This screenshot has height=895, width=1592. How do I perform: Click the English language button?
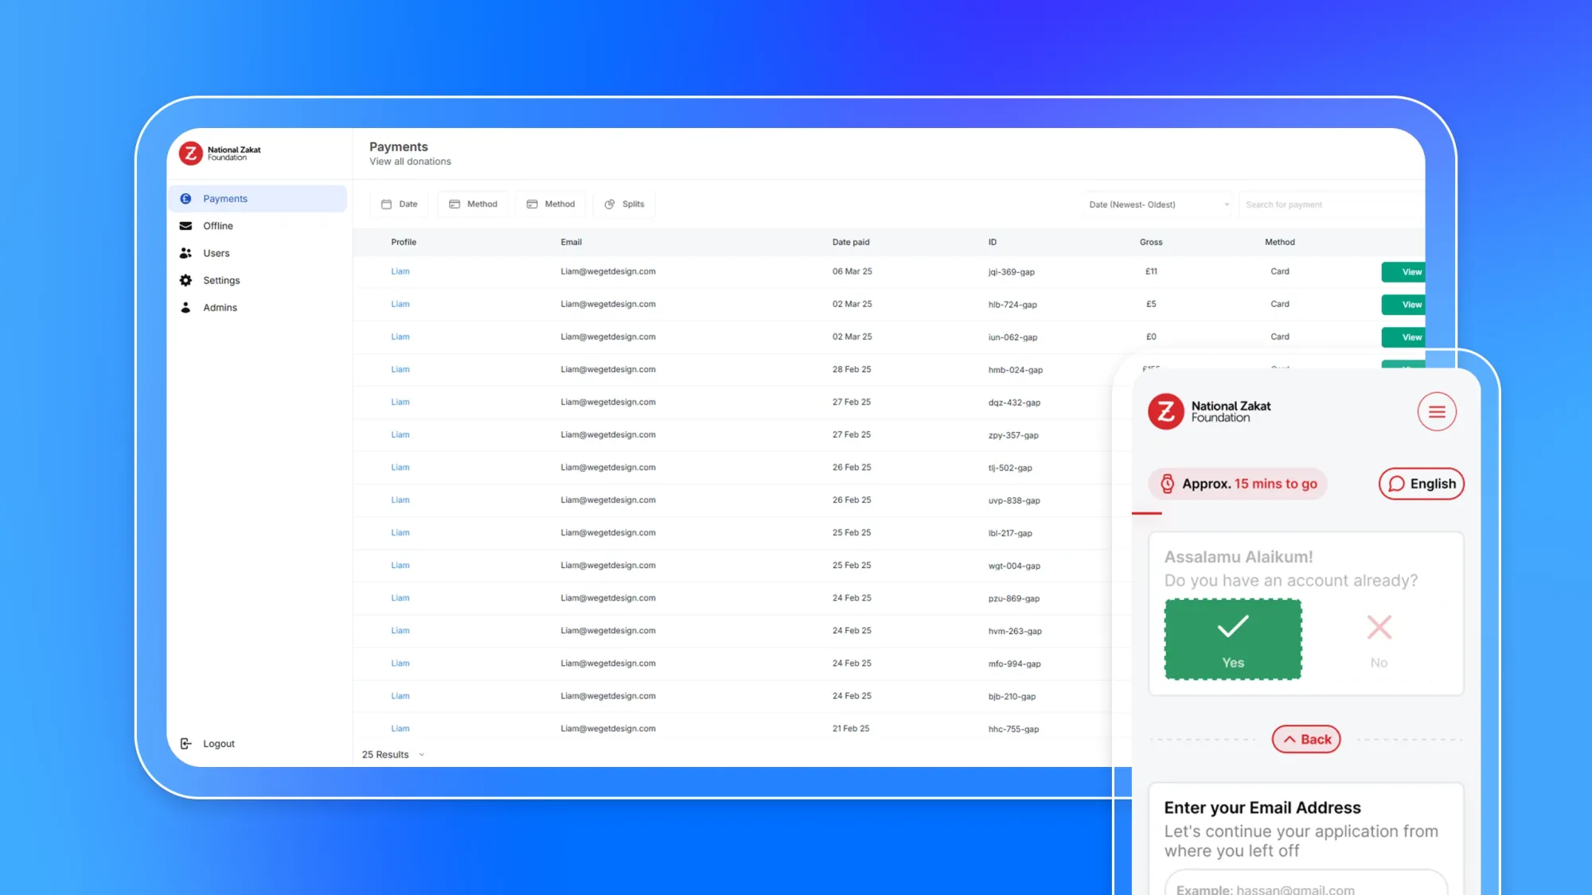coord(1420,483)
